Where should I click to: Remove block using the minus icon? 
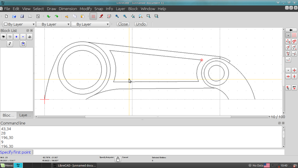23,37
